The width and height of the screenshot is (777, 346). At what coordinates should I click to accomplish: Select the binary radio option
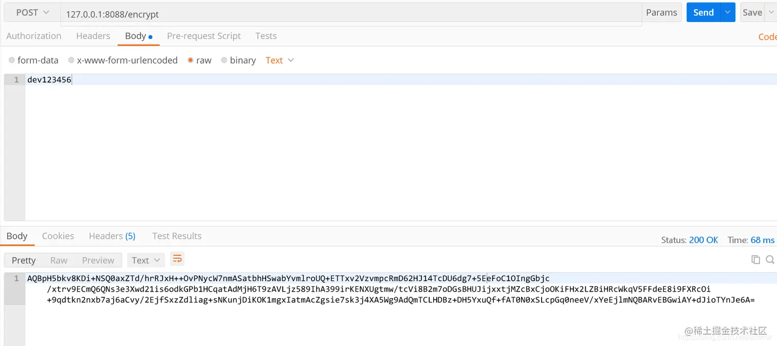click(238, 60)
